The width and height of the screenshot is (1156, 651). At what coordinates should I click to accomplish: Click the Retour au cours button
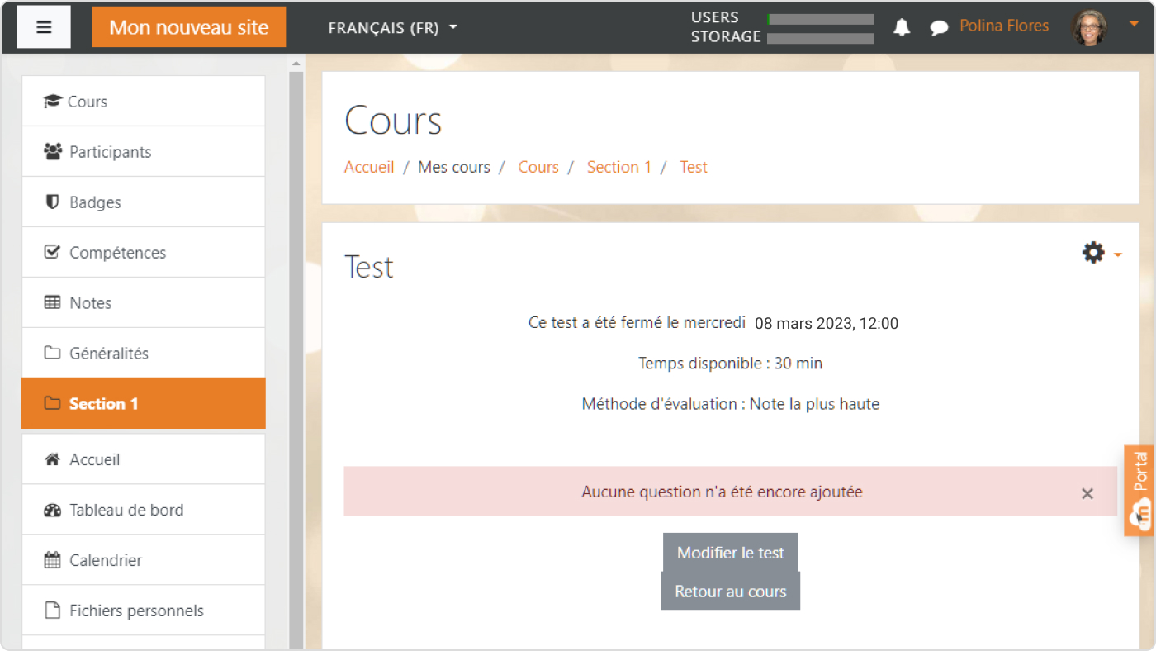click(731, 592)
